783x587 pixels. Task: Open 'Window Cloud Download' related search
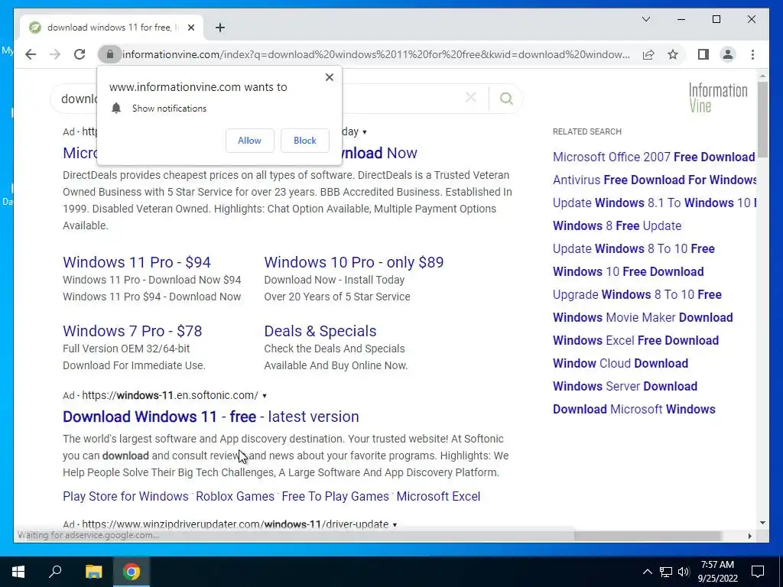pyautogui.click(x=620, y=363)
